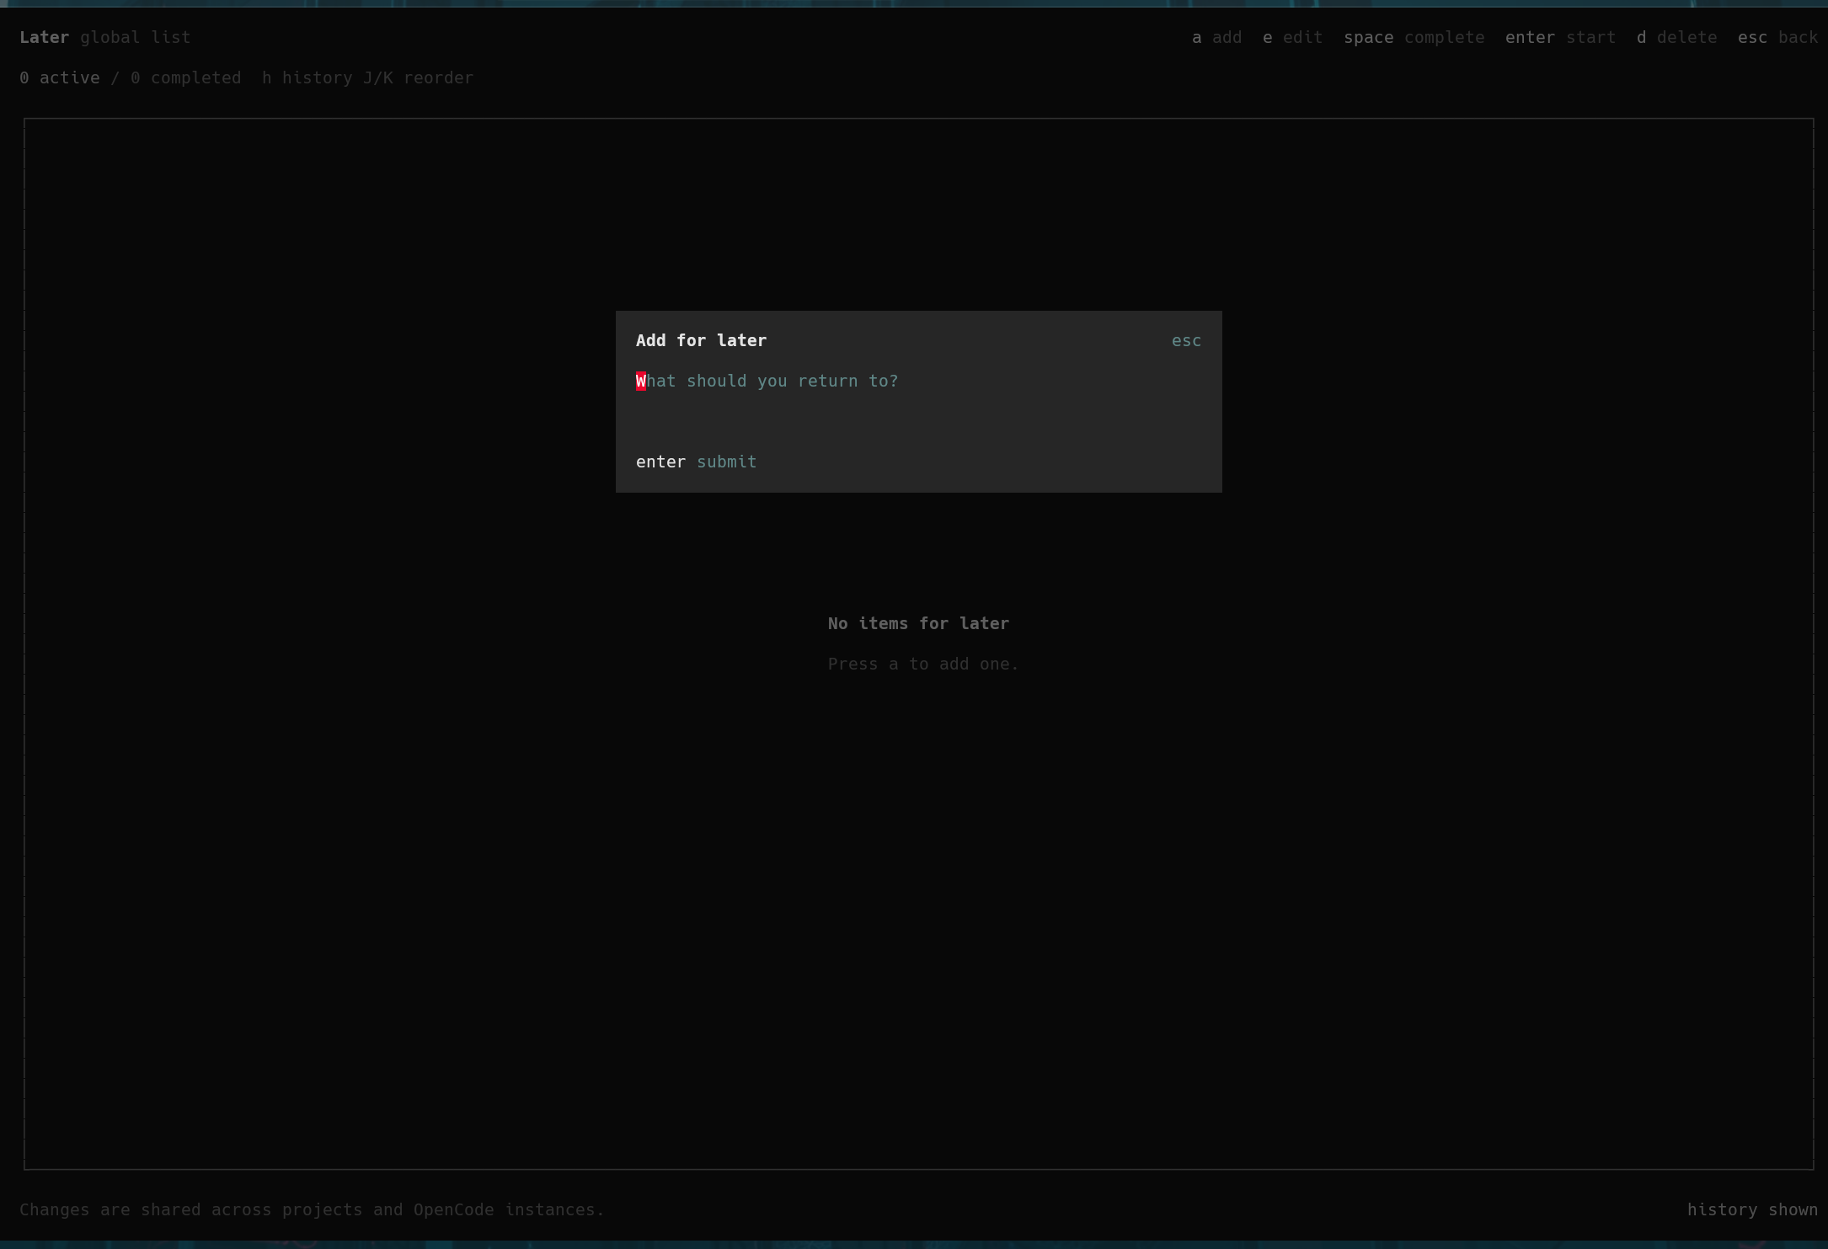Click the '0 completed' counter

[185, 78]
